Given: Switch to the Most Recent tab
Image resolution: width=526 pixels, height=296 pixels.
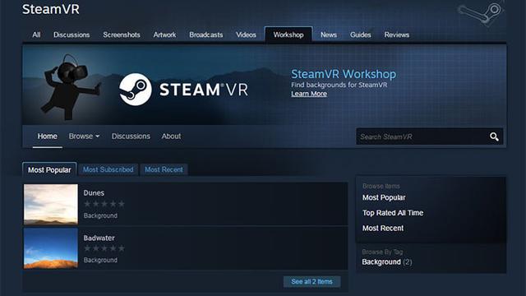Looking at the screenshot, I should click(x=164, y=169).
